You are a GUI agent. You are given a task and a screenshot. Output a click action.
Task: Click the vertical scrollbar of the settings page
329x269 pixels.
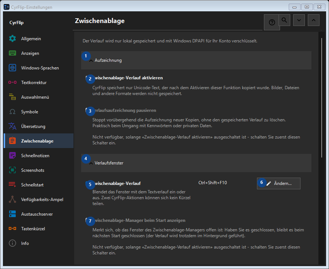(x=322, y=98)
